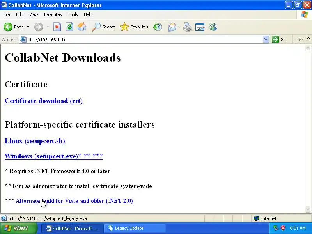Open Alternate build for Vista and older link

74,201
